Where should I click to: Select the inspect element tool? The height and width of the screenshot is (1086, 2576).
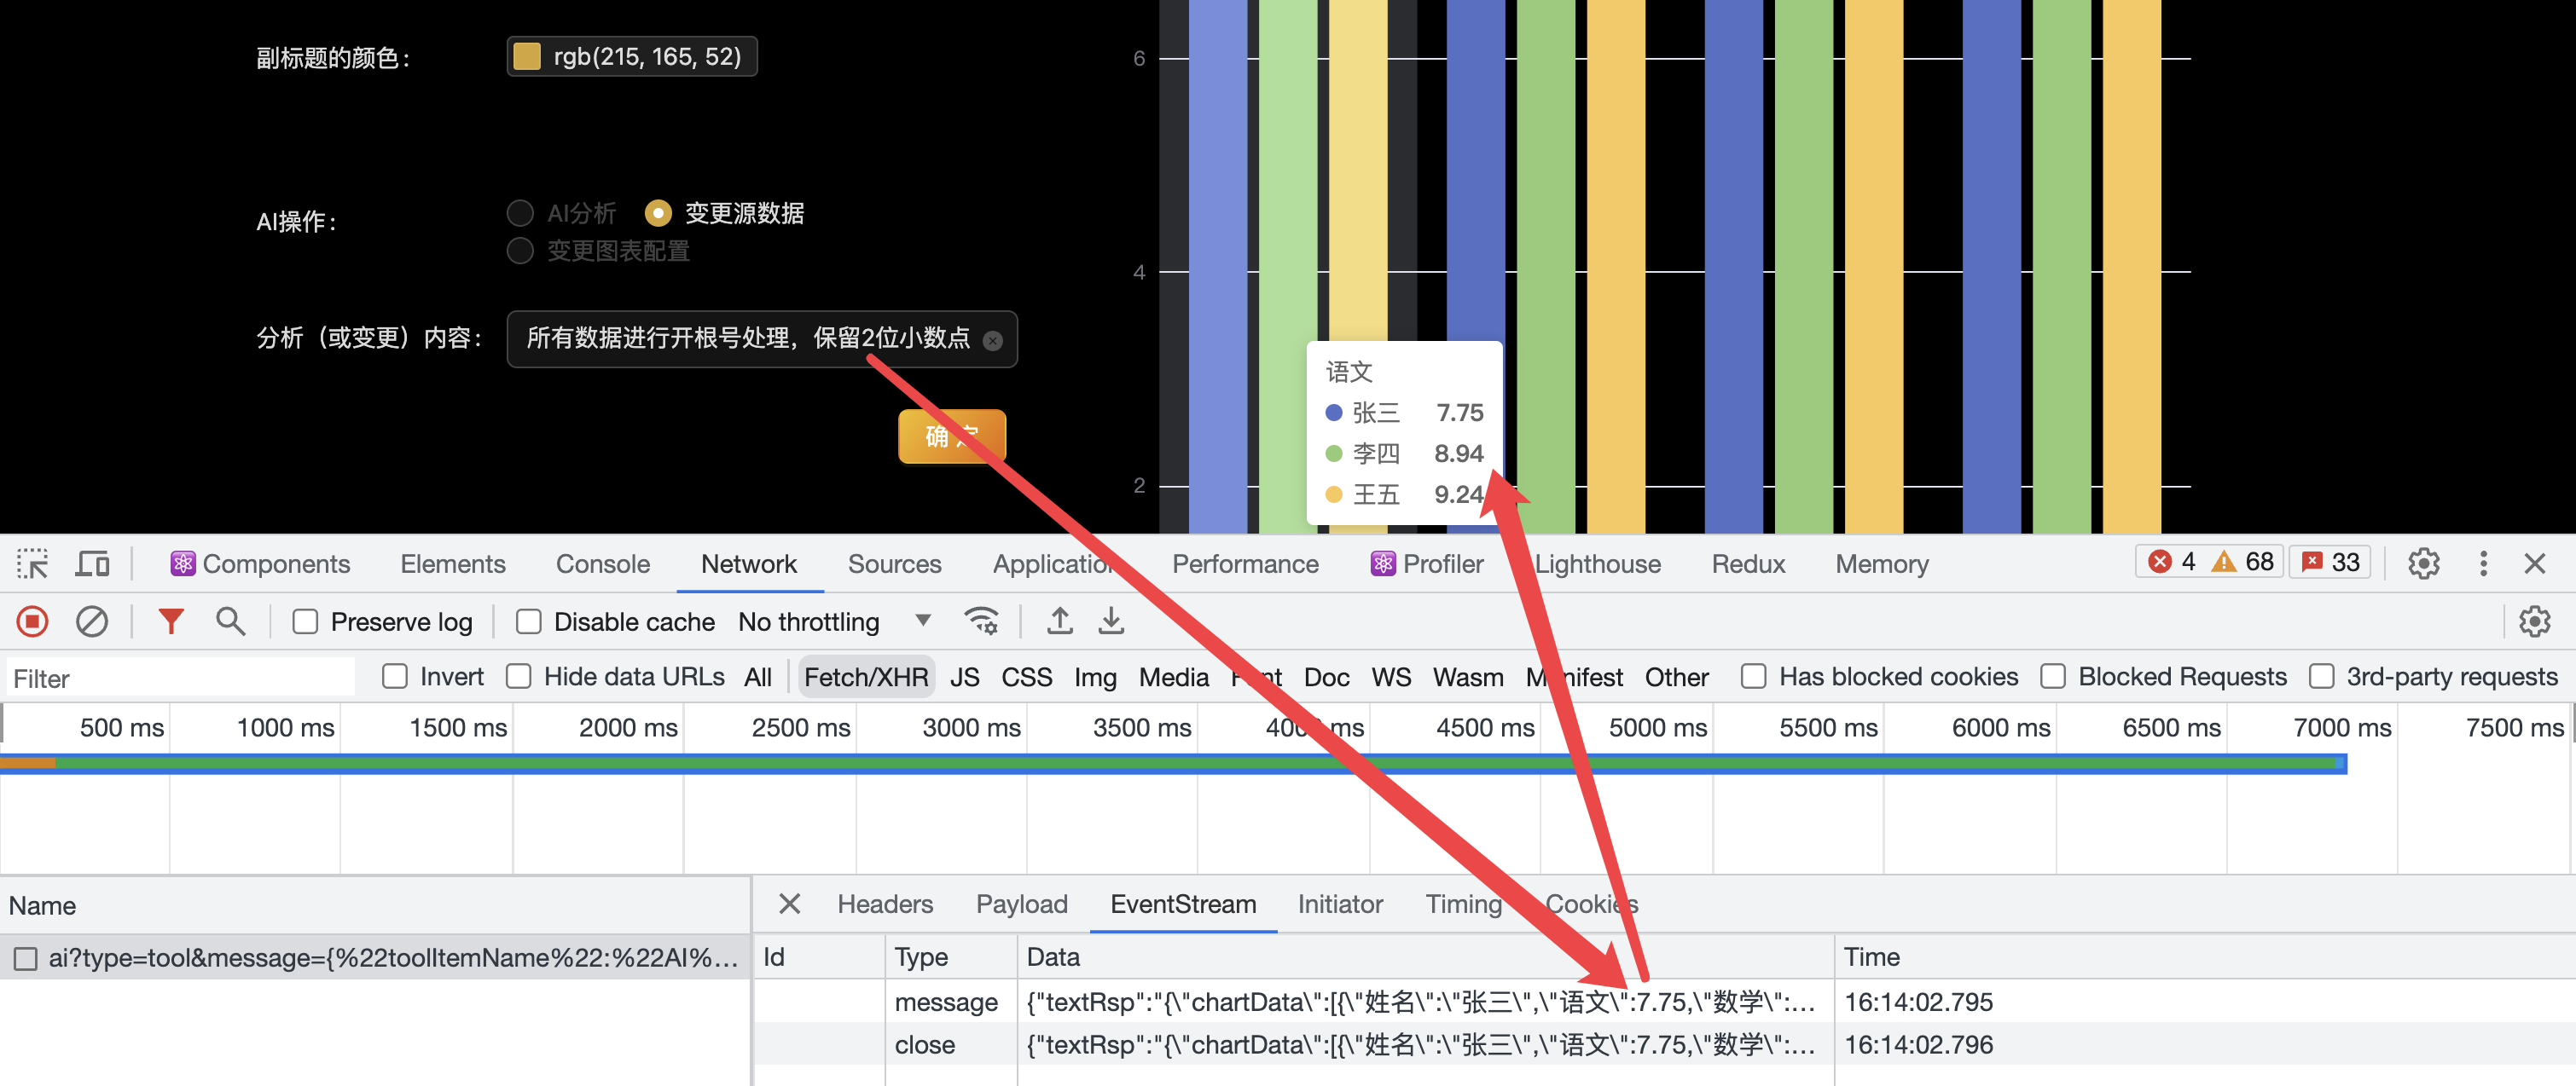tap(31, 563)
